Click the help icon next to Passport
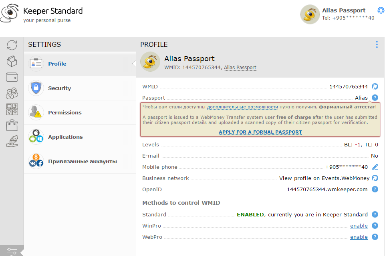The width and height of the screenshot is (385, 256). tap(375, 98)
